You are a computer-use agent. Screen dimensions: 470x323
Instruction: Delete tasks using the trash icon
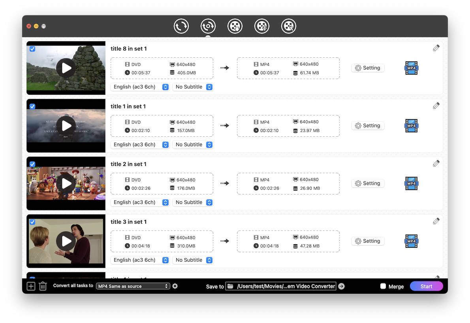click(x=43, y=286)
